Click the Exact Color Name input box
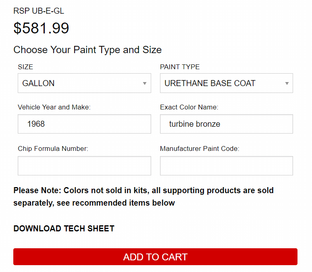Viewport: 312px width, 272px height. (x=226, y=124)
